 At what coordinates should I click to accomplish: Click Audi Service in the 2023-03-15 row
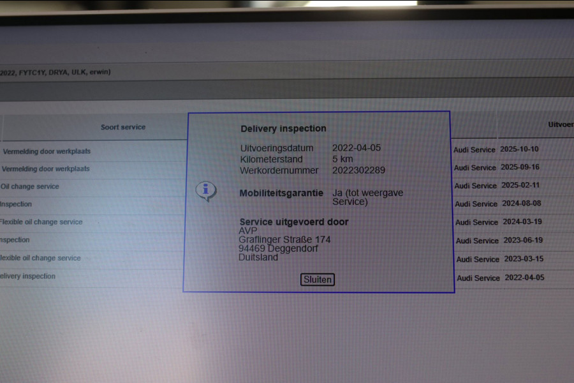click(x=478, y=259)
